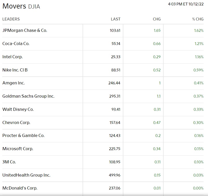Click Procter & Gamble Co.
208x196 pixels.
pos(23,136)
